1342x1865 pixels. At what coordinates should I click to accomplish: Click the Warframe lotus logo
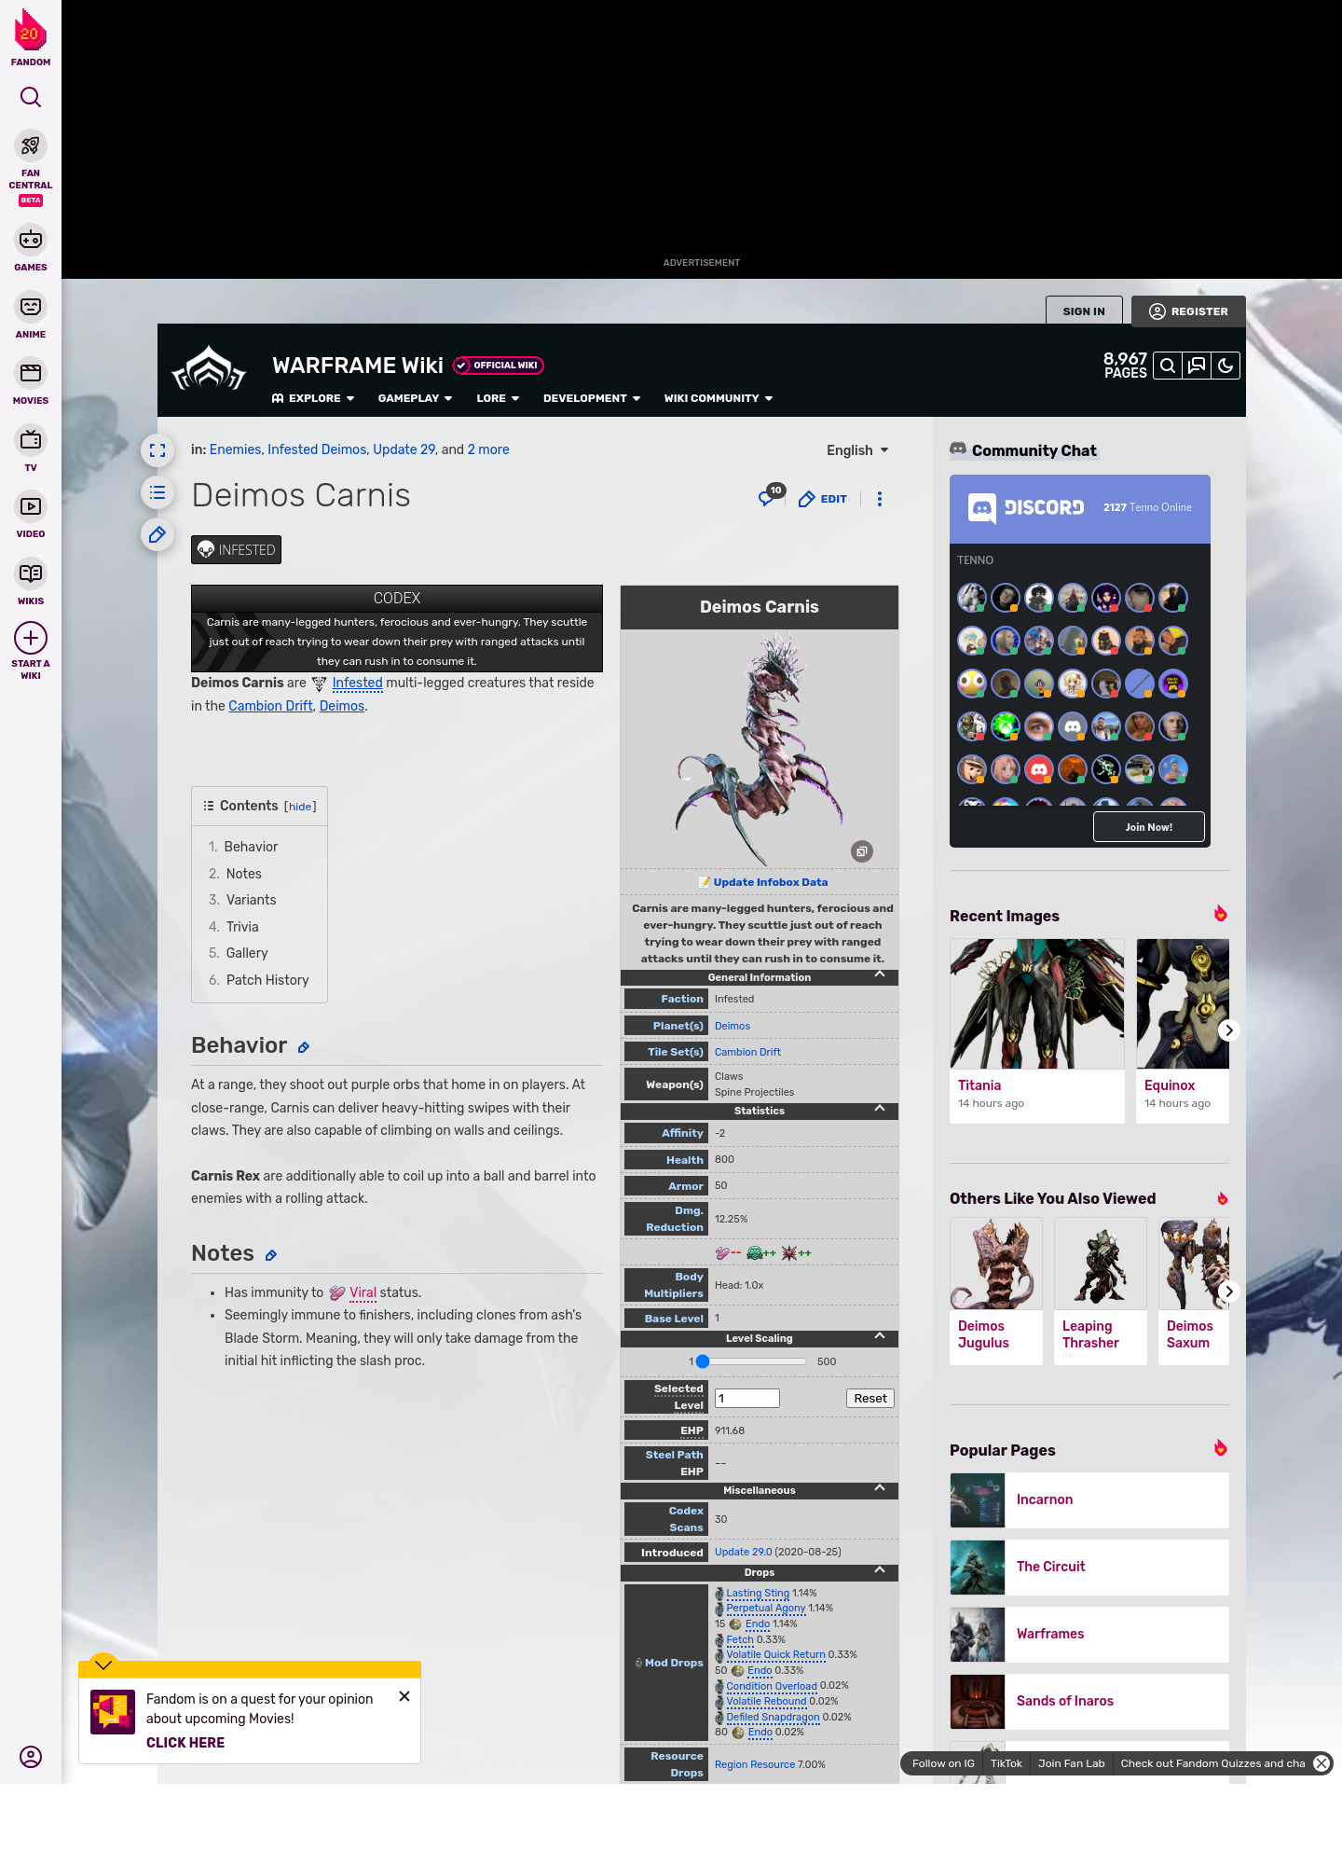[209, 369]
